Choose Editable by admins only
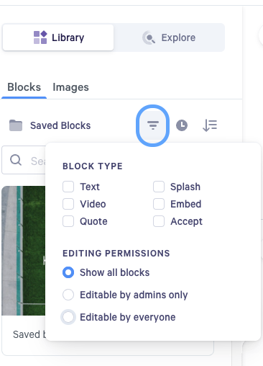The image size is (263, 366). (x=68, y=295)
